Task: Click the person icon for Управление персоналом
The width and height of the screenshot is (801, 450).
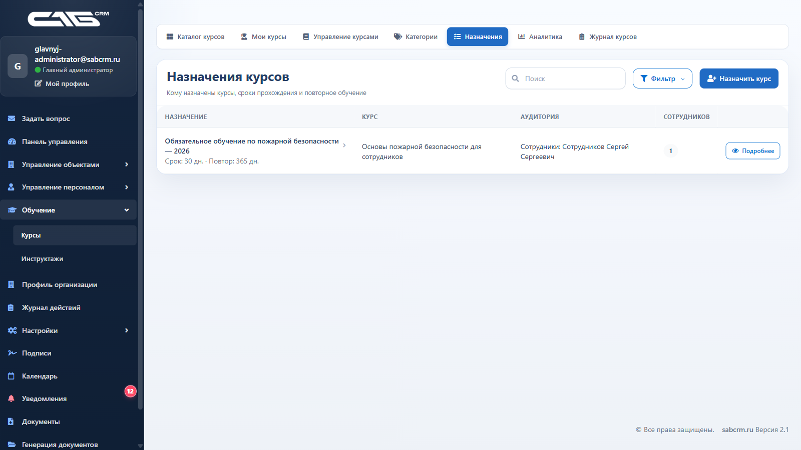Action: 11,187
